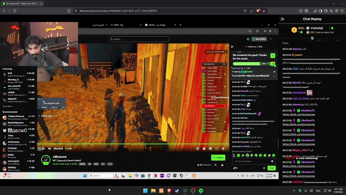The height and width of the screenshot is (195, 346).
Task: Click the Brave Shields lion icon
Action: click(x=258, y=11)
